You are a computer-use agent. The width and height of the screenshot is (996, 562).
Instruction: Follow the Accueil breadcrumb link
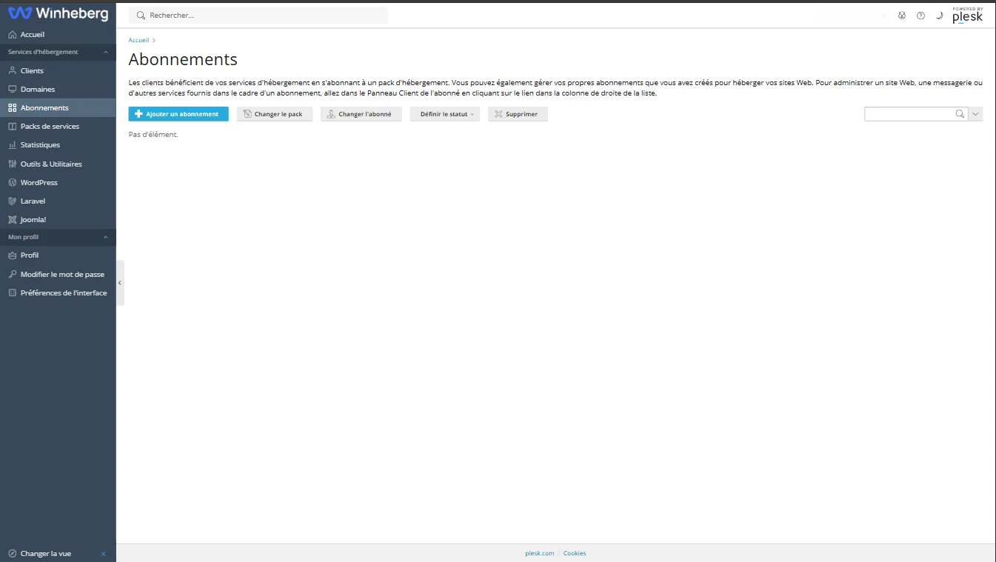138,40
